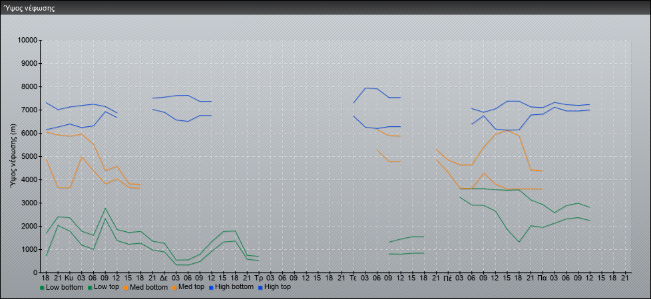The image size is (651, 299).
Task: Click the Κυ day label on time axis
Action: (69, 278)
